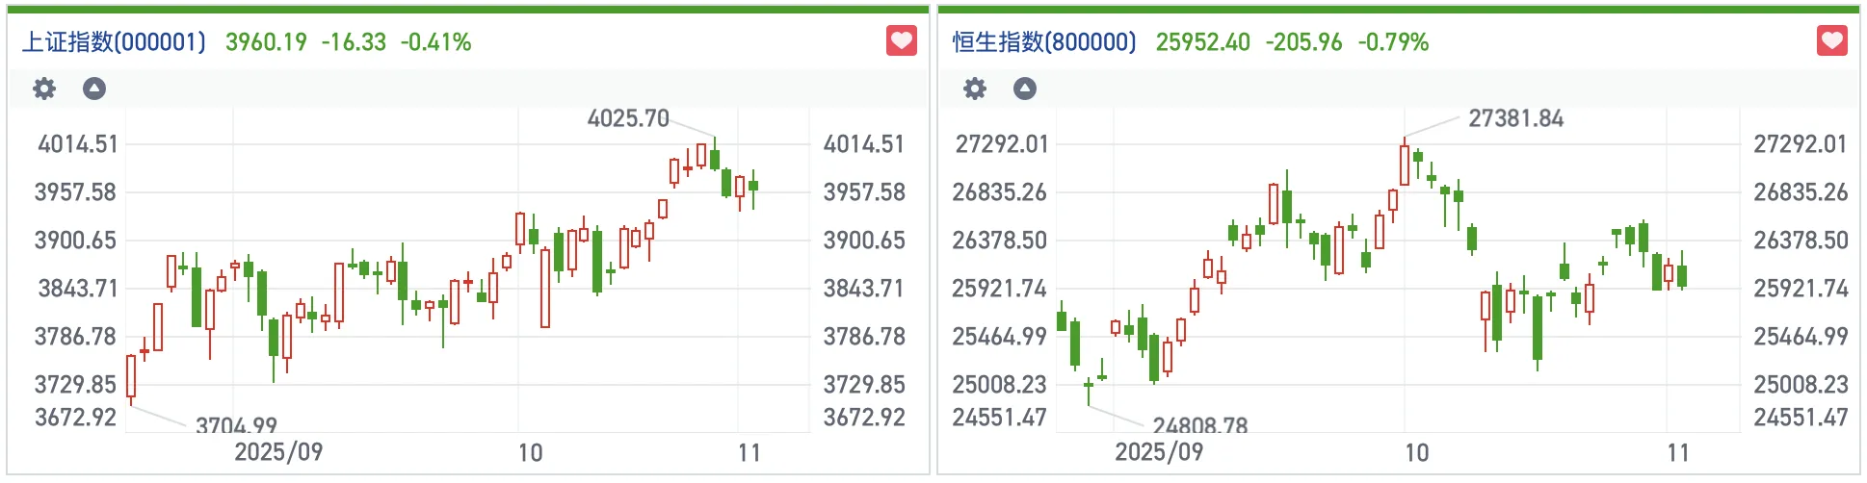This screenshot has height=483, width=1867.
Task: Toggle favorite heart on 上证指数 panel
Action: point(901,40)
